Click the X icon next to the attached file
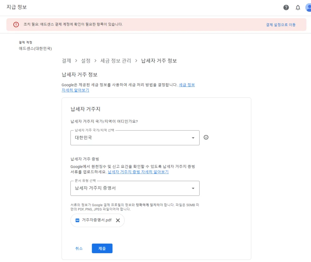 (x=118, y=220)
